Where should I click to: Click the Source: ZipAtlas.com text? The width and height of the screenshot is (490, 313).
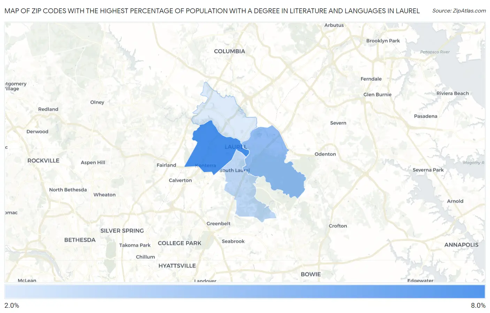pyautogui.click(x=459, y=11)
